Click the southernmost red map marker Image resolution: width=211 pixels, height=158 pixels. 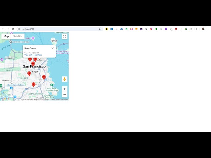click(33, 85)
